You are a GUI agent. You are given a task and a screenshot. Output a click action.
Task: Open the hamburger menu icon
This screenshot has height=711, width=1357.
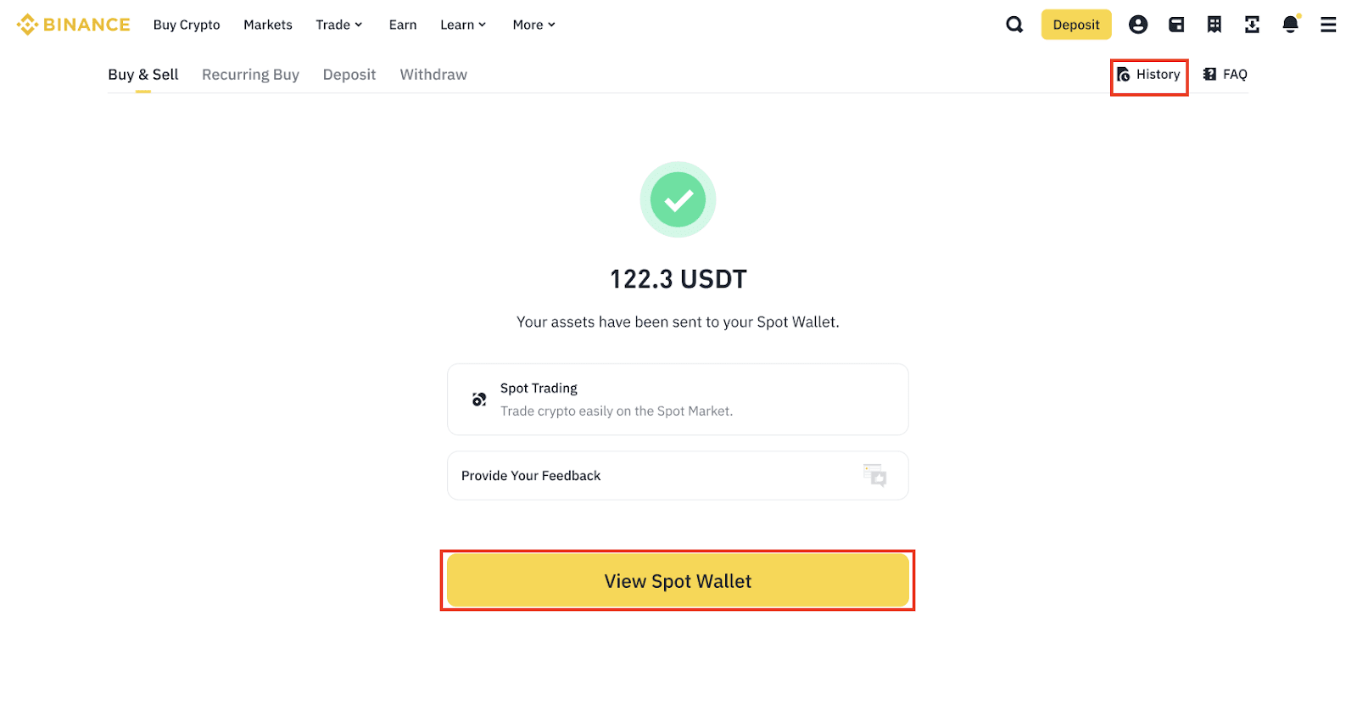(x=1328, y=25)
